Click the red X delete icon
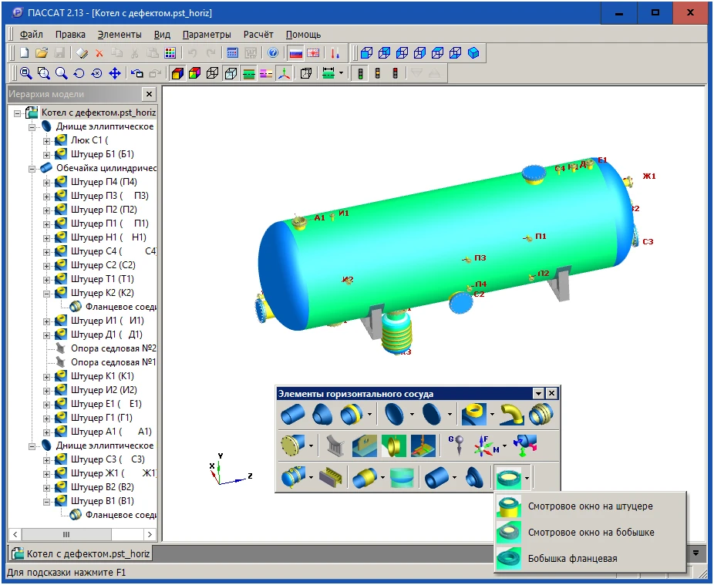 click(99, 53)
